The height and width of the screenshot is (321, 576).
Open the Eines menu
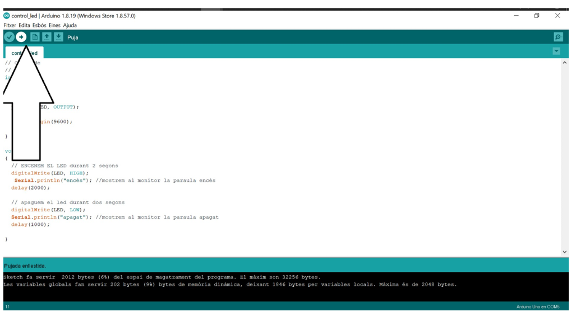[x=54, y=25]
